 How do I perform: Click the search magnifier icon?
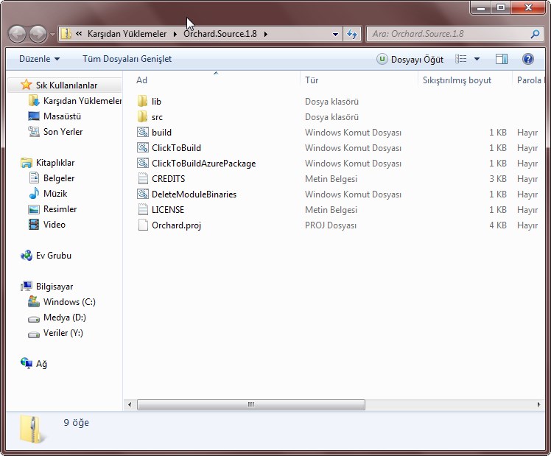pos(535,34)
